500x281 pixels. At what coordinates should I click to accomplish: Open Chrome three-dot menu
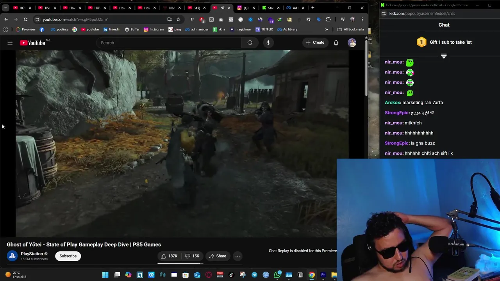[362, 20]
